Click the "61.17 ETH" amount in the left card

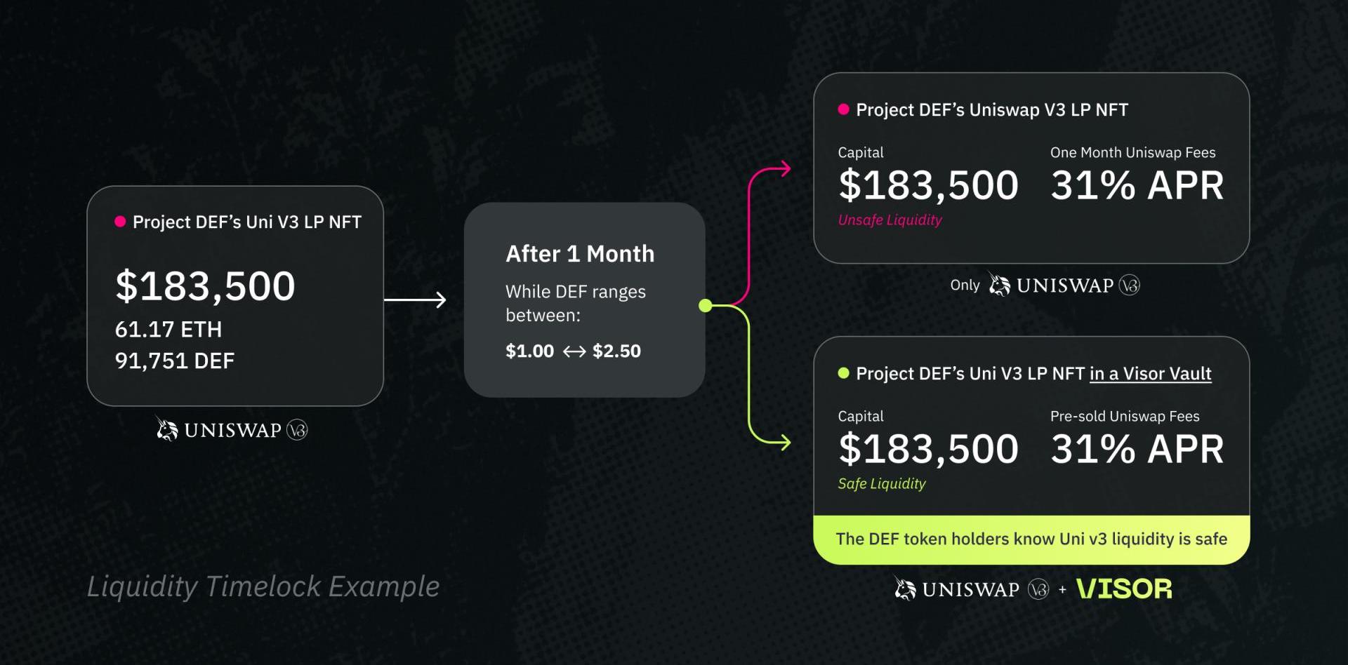tap(168, 329)
